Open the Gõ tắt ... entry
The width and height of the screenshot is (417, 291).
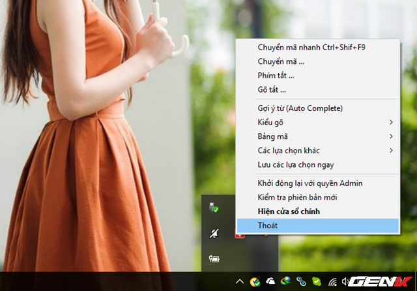click(x=318, y=90)
